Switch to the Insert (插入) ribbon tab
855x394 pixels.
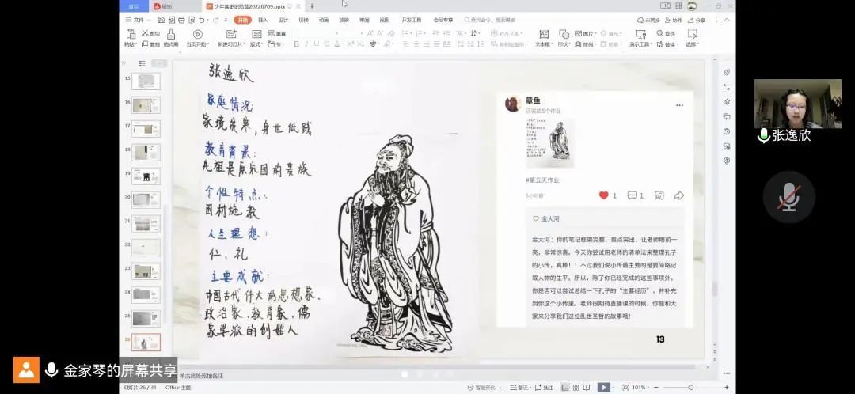pos(263,20)
